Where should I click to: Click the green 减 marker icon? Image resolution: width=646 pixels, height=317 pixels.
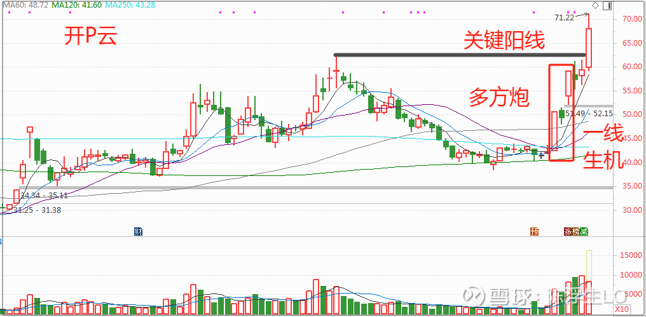point(583,231)
